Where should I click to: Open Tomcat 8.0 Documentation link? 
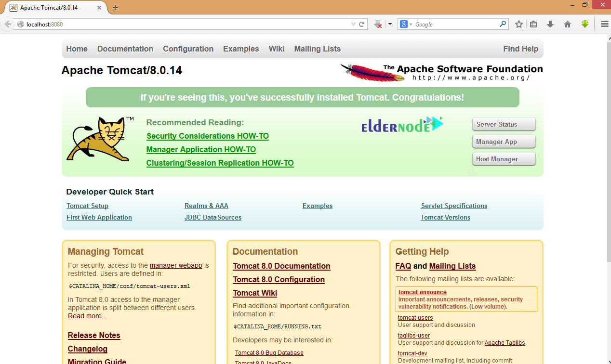281,266
